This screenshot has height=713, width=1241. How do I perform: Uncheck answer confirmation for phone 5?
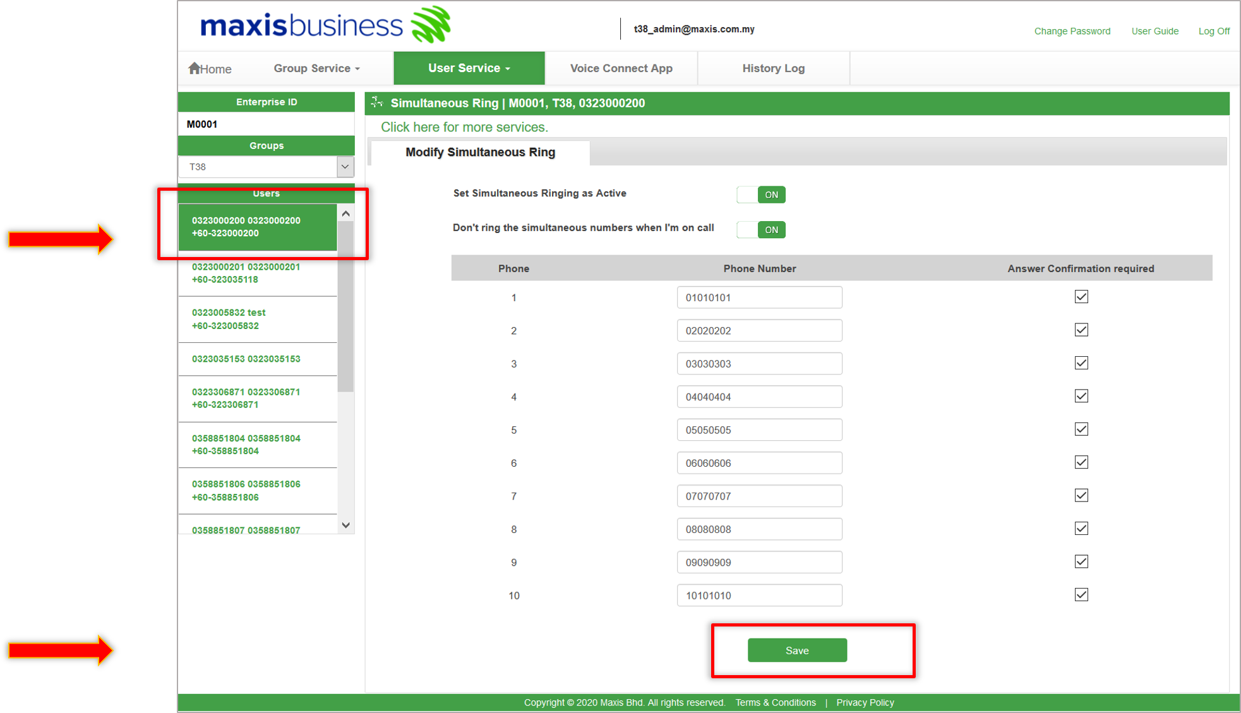coord(1081,429)
